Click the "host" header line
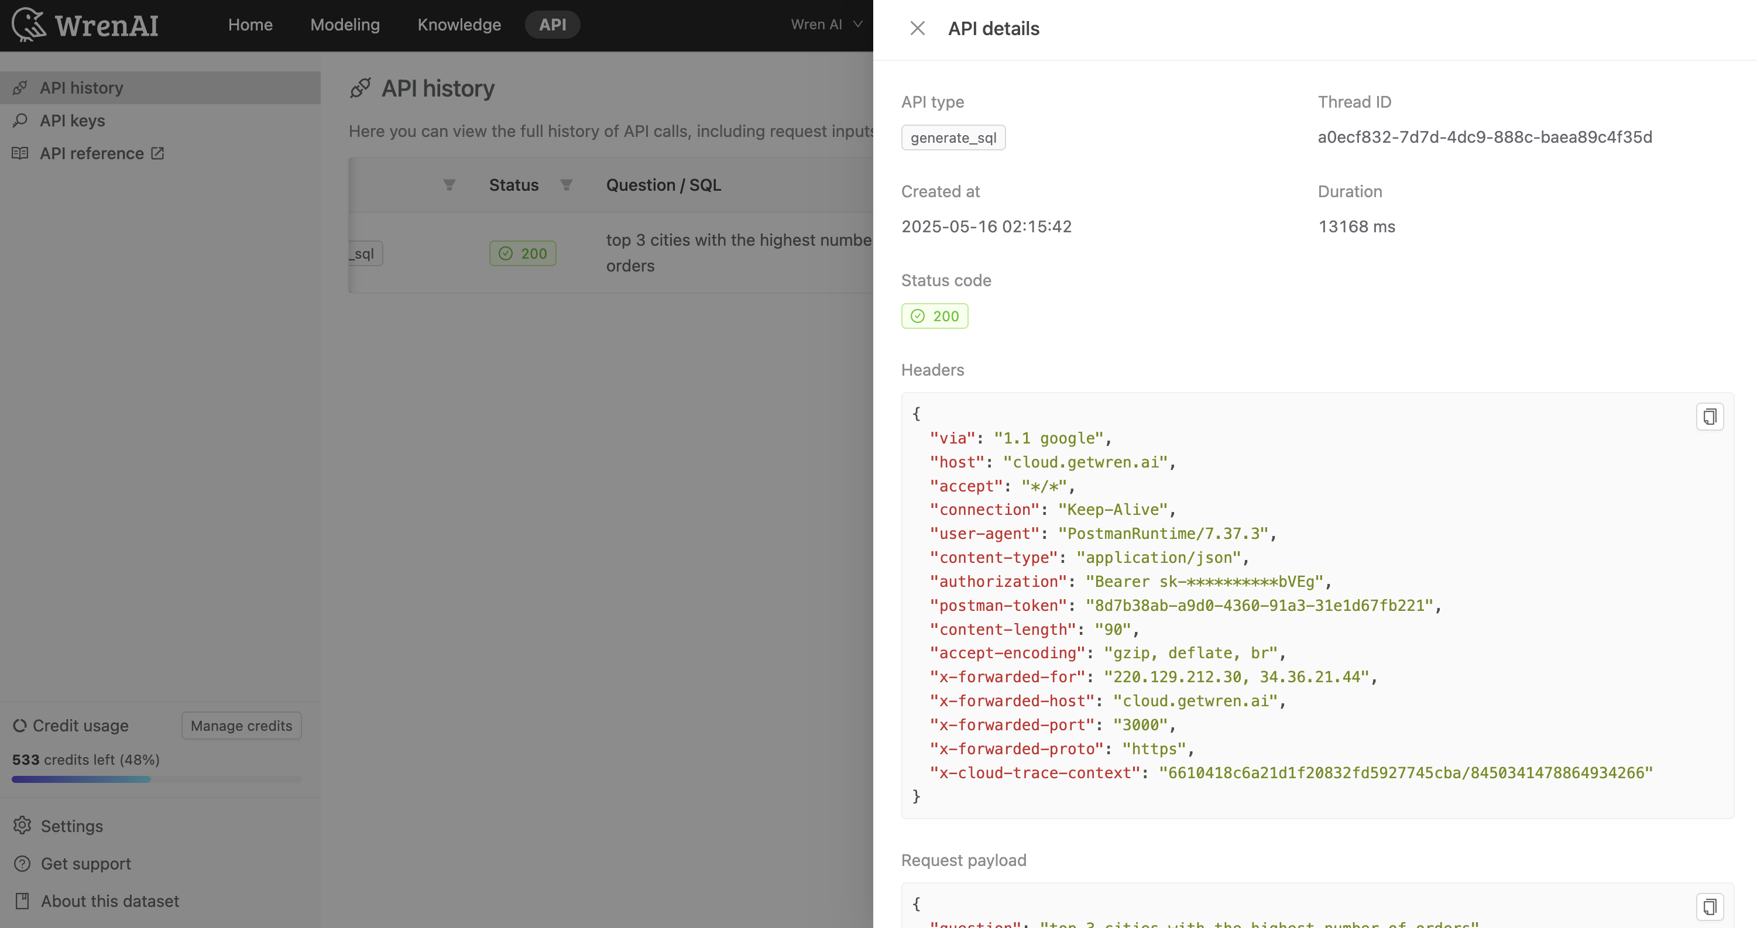This screenshot has height=928, width=1757. (x=1053, y=462)
